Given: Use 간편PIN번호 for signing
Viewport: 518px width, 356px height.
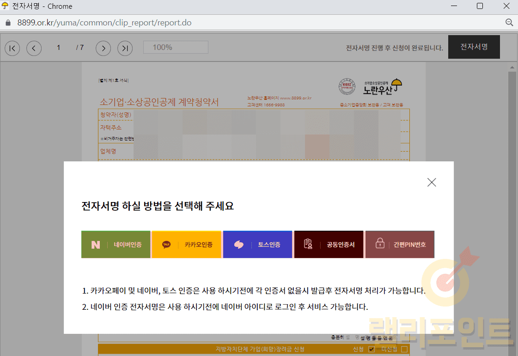Looking at the screenshot, I should click(400, 245).
